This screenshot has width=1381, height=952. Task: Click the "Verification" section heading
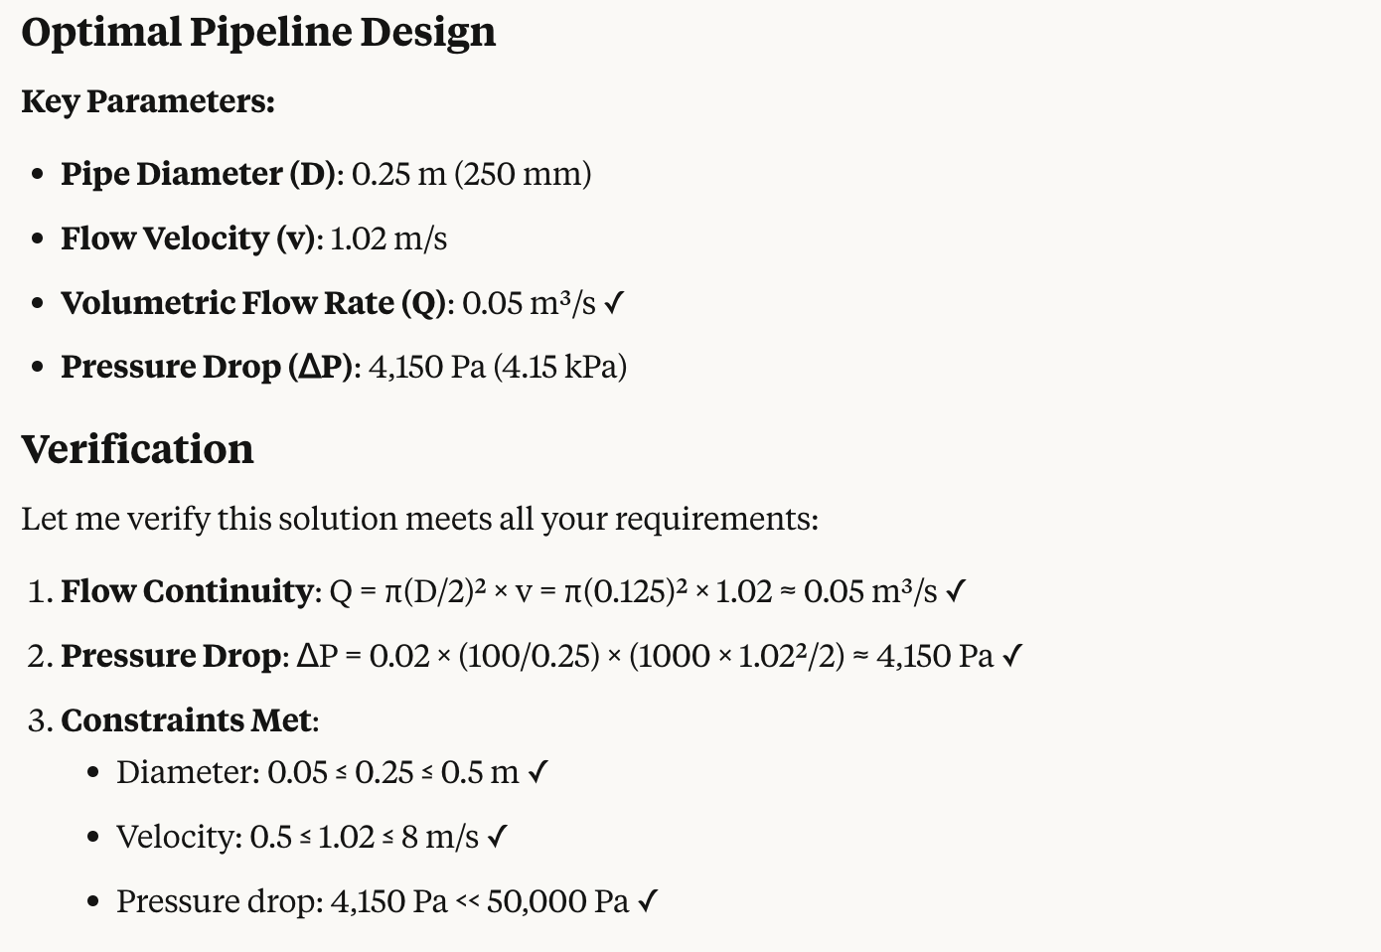click(137, 449)
